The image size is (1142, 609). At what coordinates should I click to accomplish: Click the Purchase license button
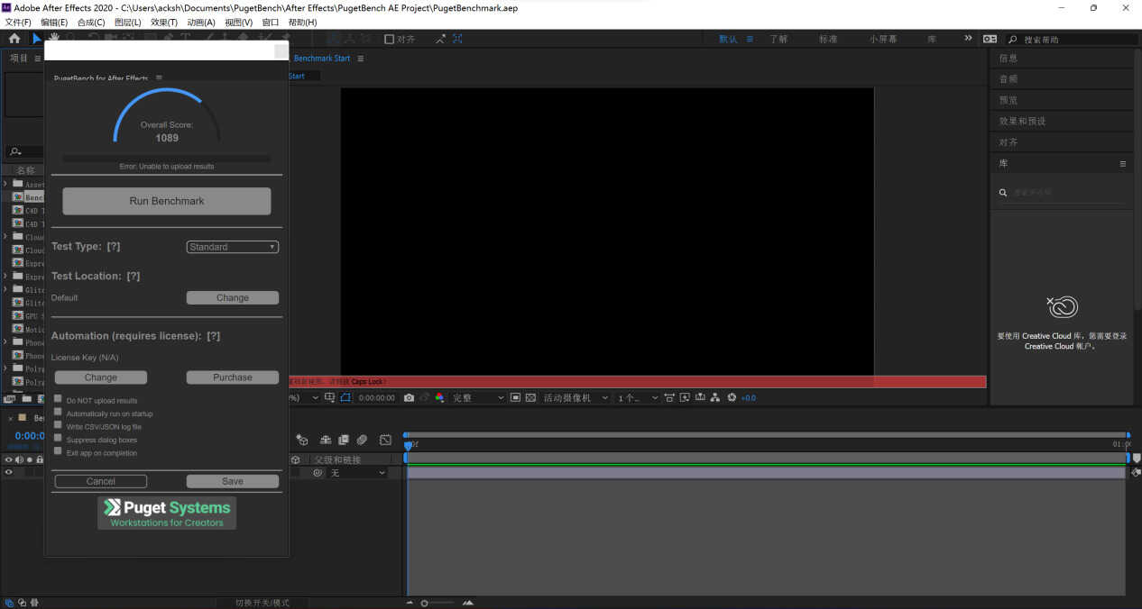233,377
